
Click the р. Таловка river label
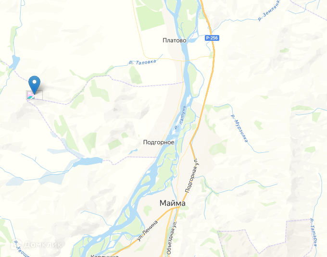point(142,62)
